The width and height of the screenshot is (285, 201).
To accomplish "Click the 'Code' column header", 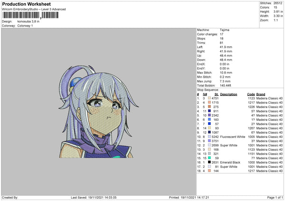I will pos(251,94).
